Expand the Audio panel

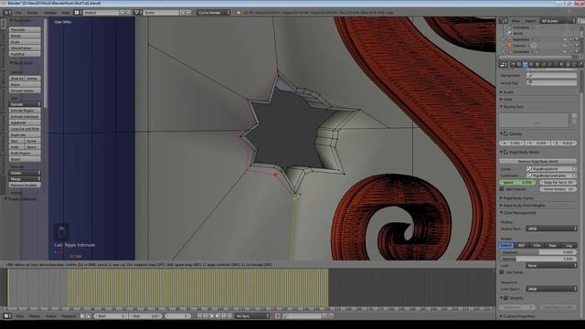(508, 91)
